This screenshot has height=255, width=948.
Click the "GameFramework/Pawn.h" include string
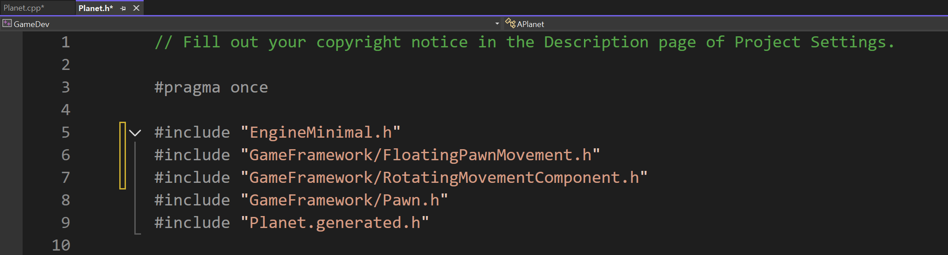point(345,200)
